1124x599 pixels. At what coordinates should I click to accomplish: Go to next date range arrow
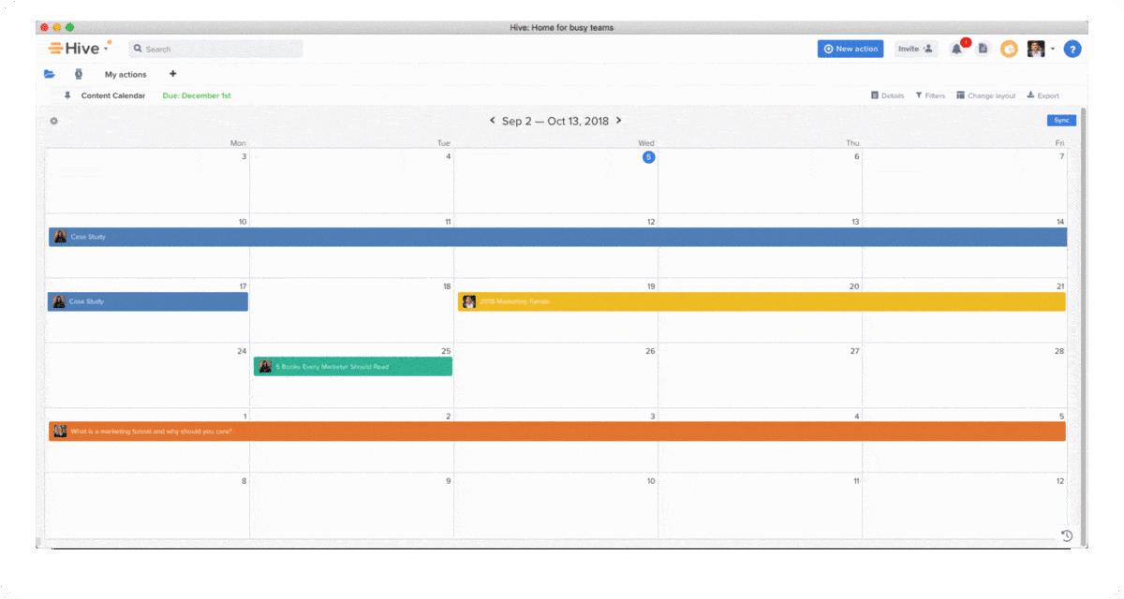tap(618, 121)
